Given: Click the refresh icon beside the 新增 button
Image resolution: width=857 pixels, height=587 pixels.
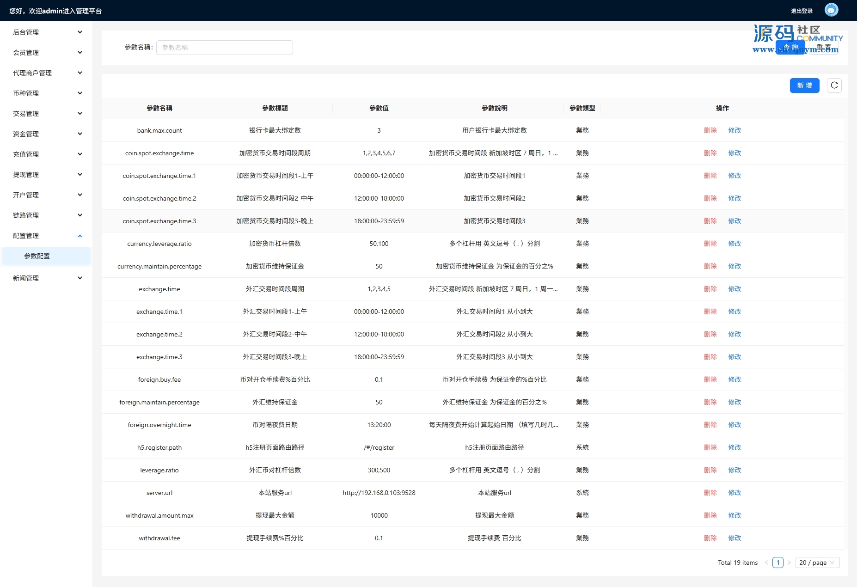Looking at the screenshot, I should pyautogui.click(x=834, y=86).
